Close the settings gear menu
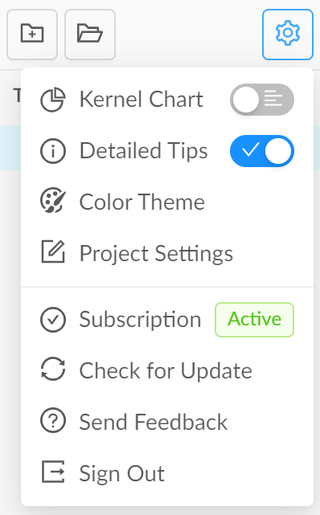Viewport: 320px width, 515px height. click(x=288, y=35)
